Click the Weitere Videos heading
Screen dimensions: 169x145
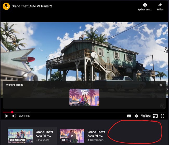pyautogui.click(x=15, y=85)
